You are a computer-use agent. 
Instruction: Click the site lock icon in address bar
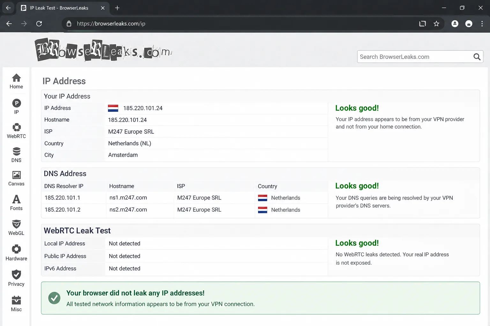tap(69, 24)
